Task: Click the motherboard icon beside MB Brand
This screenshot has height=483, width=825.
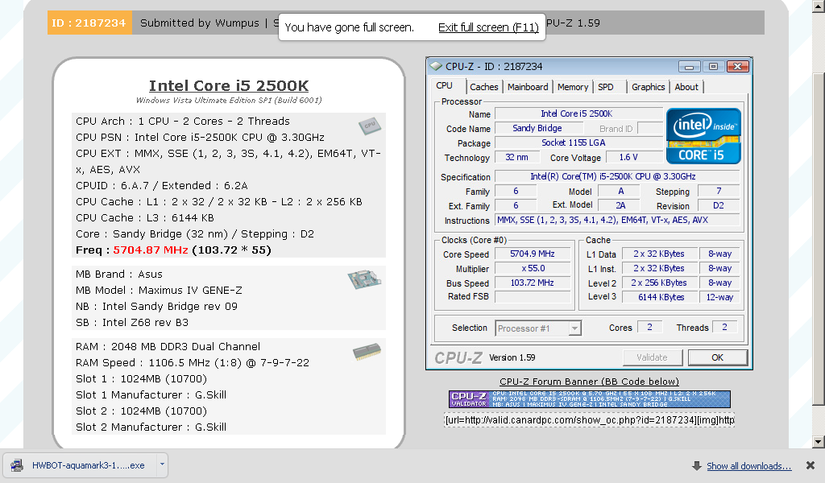Action: tap(364, 279)
